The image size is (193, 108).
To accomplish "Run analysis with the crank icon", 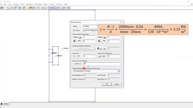I will pyautogui.click(x=31, y=8).
